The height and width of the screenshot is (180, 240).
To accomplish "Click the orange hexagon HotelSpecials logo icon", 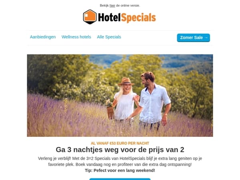I will coord(90,17).
